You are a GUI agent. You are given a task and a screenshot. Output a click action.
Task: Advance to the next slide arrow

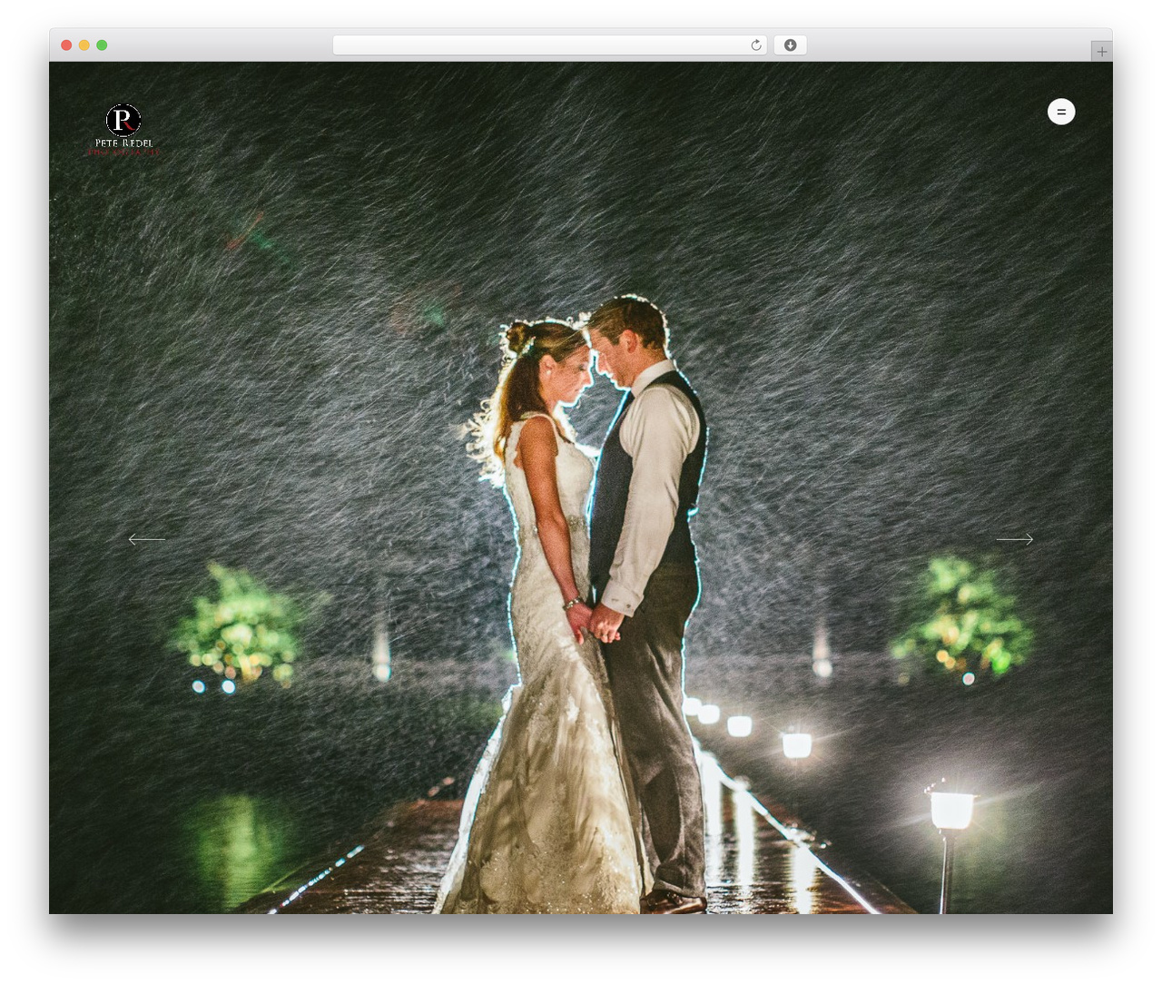[x=1015, y=539]
